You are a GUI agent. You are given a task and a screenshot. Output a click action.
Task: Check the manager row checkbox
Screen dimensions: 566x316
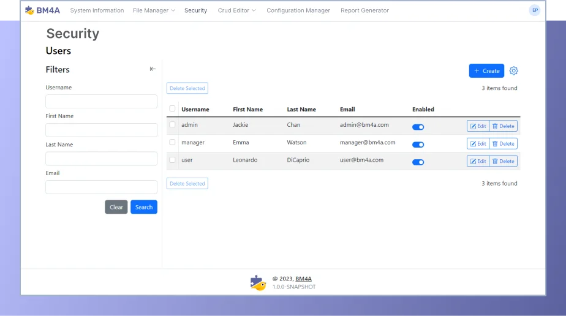click(172, 142)
